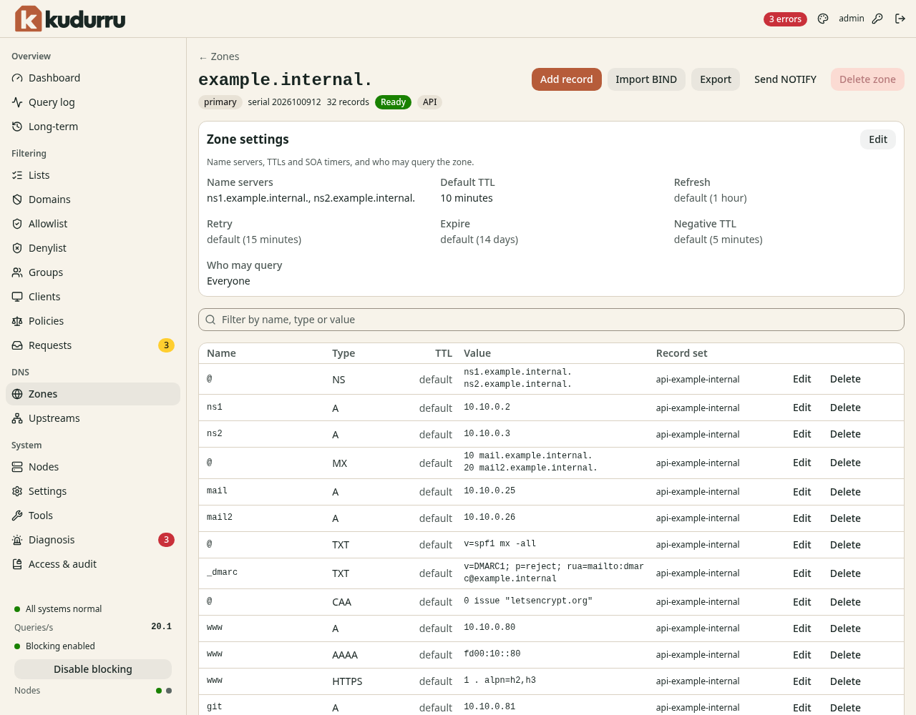Viewport: 916px width, 715px height.
Task: Edit the Zone settings
Action: click(878, 139)
